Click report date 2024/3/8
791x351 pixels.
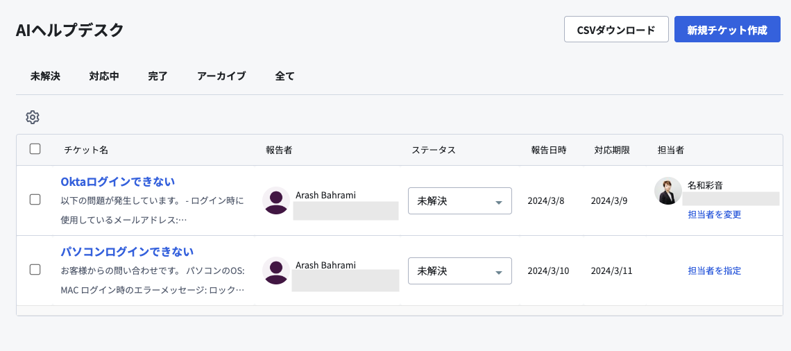tap(546, 200)
